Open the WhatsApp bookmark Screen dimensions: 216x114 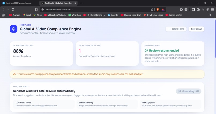(x=75, y=15)
